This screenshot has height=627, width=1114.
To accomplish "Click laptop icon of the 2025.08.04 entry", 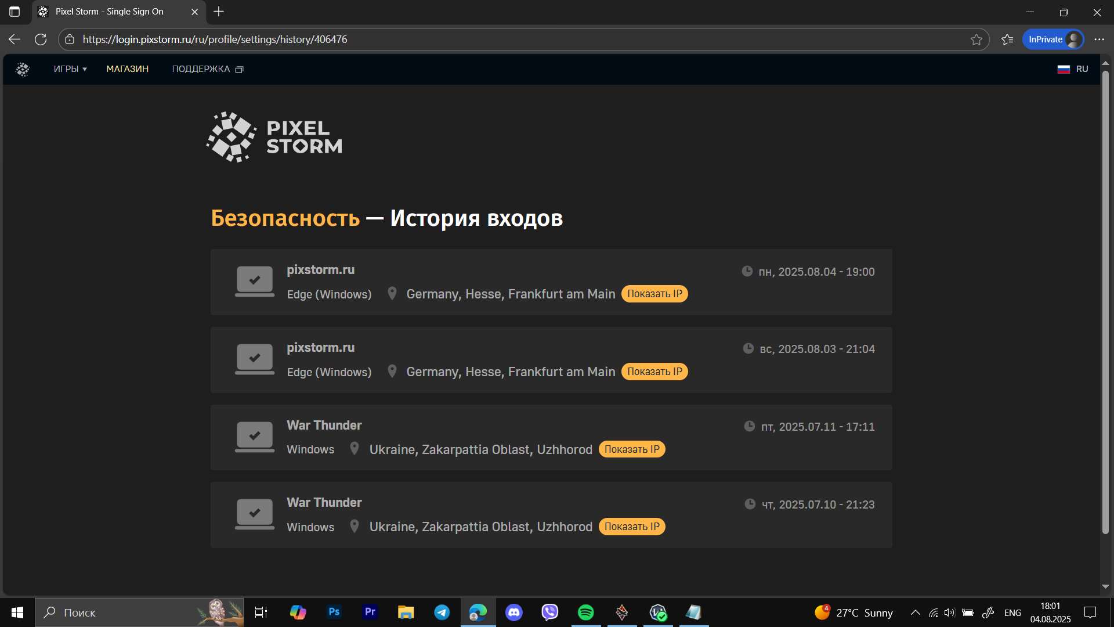I will [255, 282].
